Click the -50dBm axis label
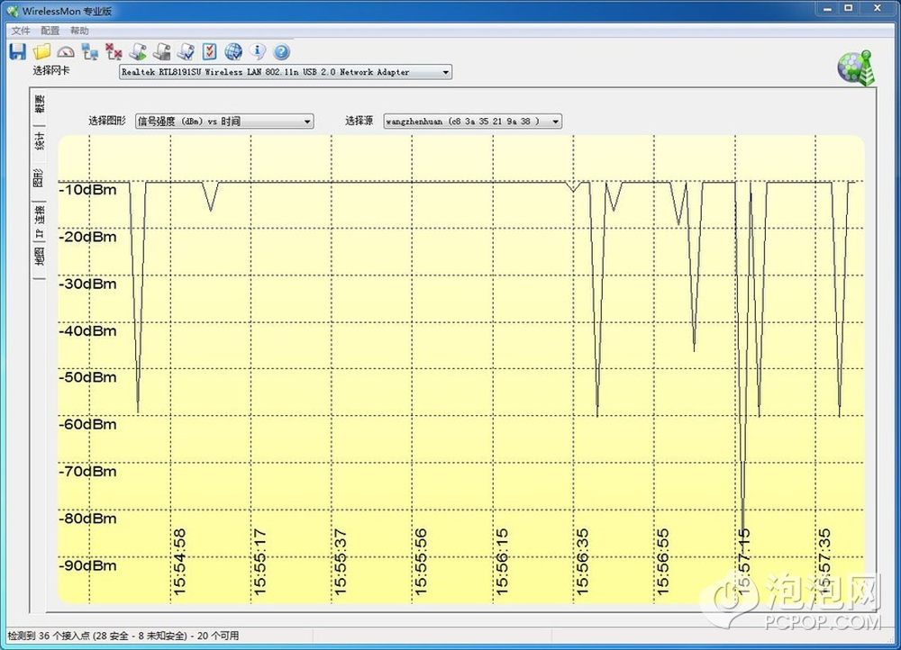Viewport: 901px width, 650px height. tap(88, 377)
